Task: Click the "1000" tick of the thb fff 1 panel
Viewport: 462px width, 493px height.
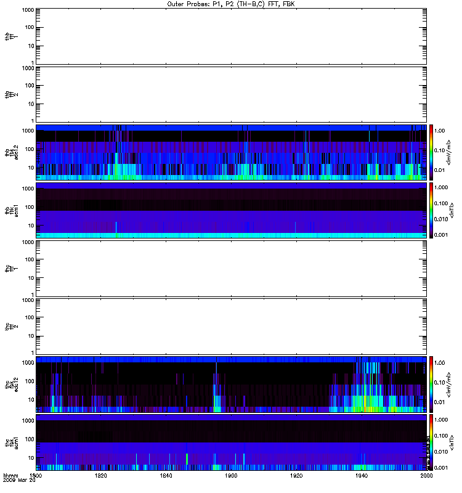Action: pyautogui.click(x=28, y=10)
